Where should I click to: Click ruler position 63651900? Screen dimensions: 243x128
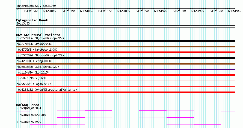point(161,11)
